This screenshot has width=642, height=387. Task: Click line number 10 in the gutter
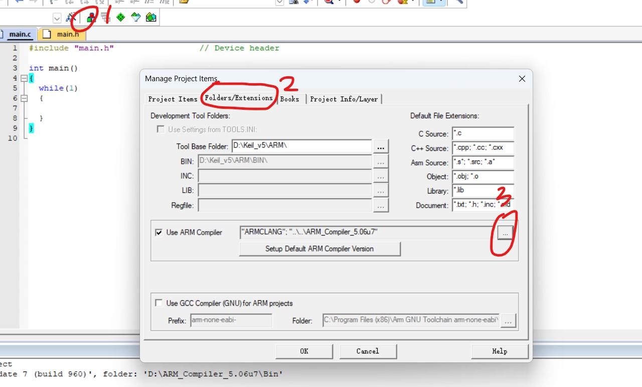pyautogui.click(x=13, y=138)
